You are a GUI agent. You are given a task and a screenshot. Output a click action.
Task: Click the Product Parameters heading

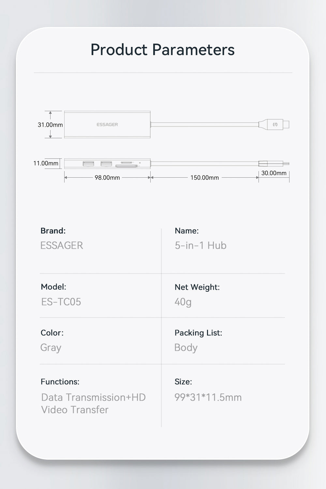(162, 50)
